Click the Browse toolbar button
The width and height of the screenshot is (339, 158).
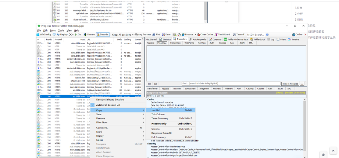click(x=188, y=35)
